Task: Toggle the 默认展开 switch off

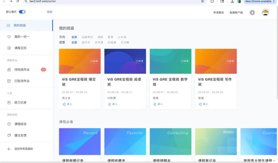Action: click(22, 12)
